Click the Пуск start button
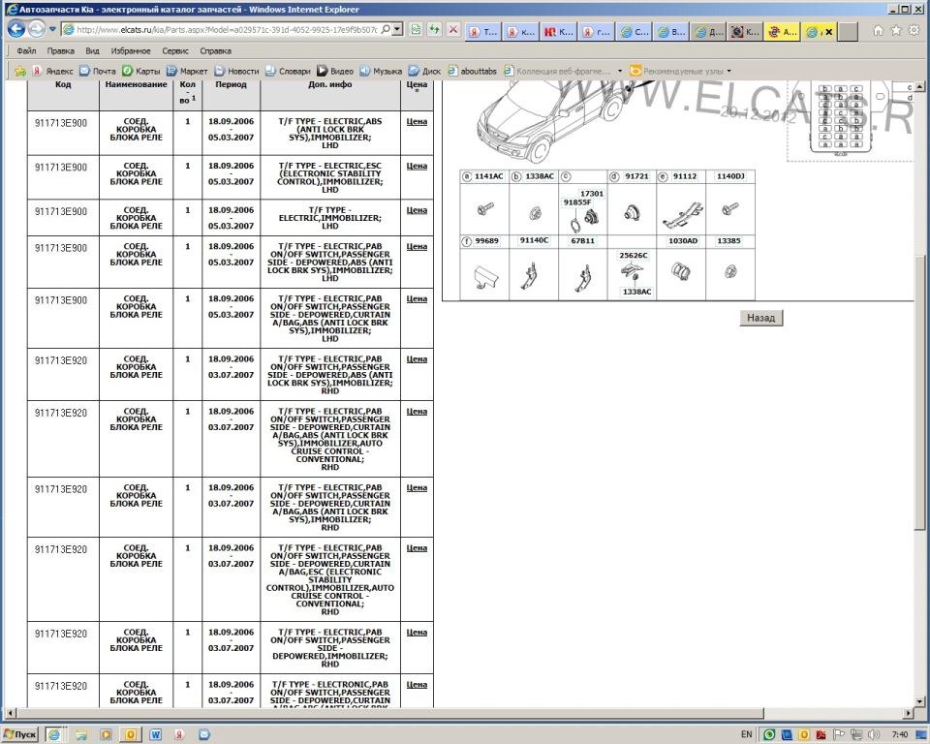930x744 pixels. tap(19, 735)
